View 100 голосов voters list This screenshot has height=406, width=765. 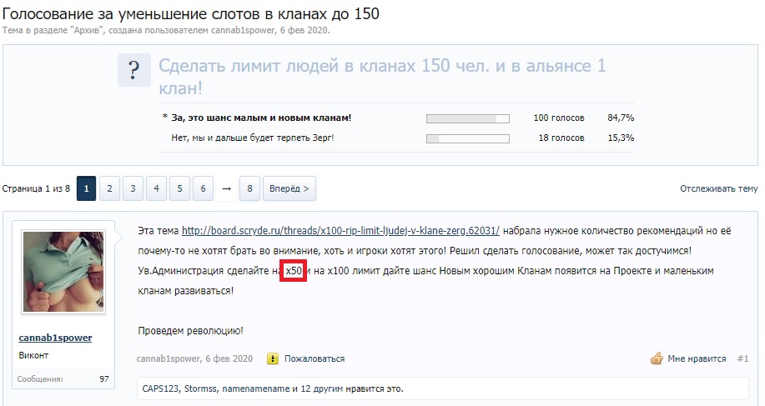559,118
